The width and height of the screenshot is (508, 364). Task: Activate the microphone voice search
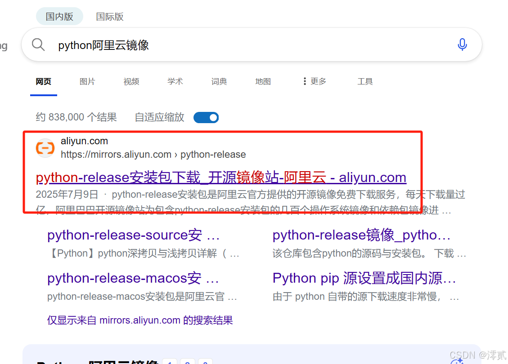[462, 44]
